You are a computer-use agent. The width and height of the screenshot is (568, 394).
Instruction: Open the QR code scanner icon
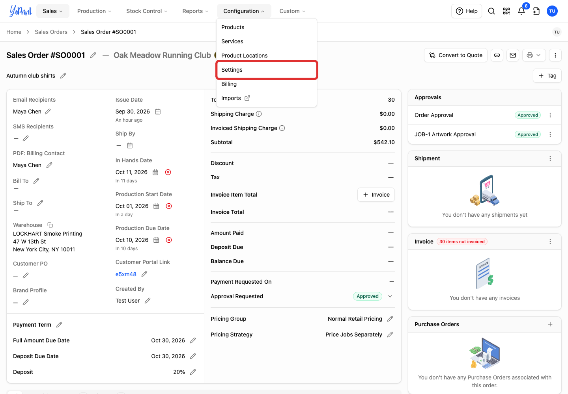coord(506,11)
